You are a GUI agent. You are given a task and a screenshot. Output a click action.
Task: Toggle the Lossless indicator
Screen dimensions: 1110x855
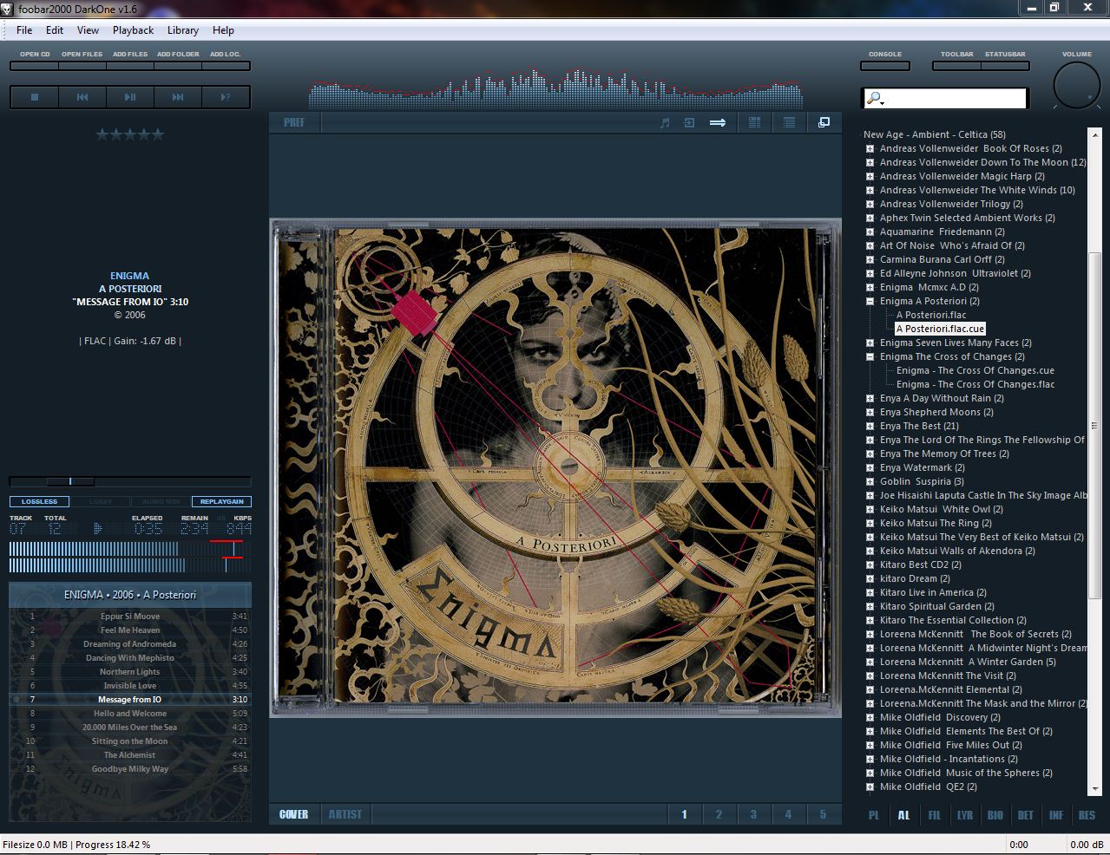(39, 501)
